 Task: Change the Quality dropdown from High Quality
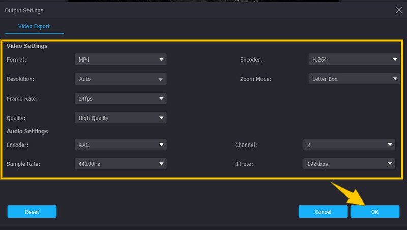120,118
